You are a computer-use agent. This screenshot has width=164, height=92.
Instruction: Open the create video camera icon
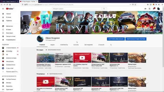pos(145,9)
